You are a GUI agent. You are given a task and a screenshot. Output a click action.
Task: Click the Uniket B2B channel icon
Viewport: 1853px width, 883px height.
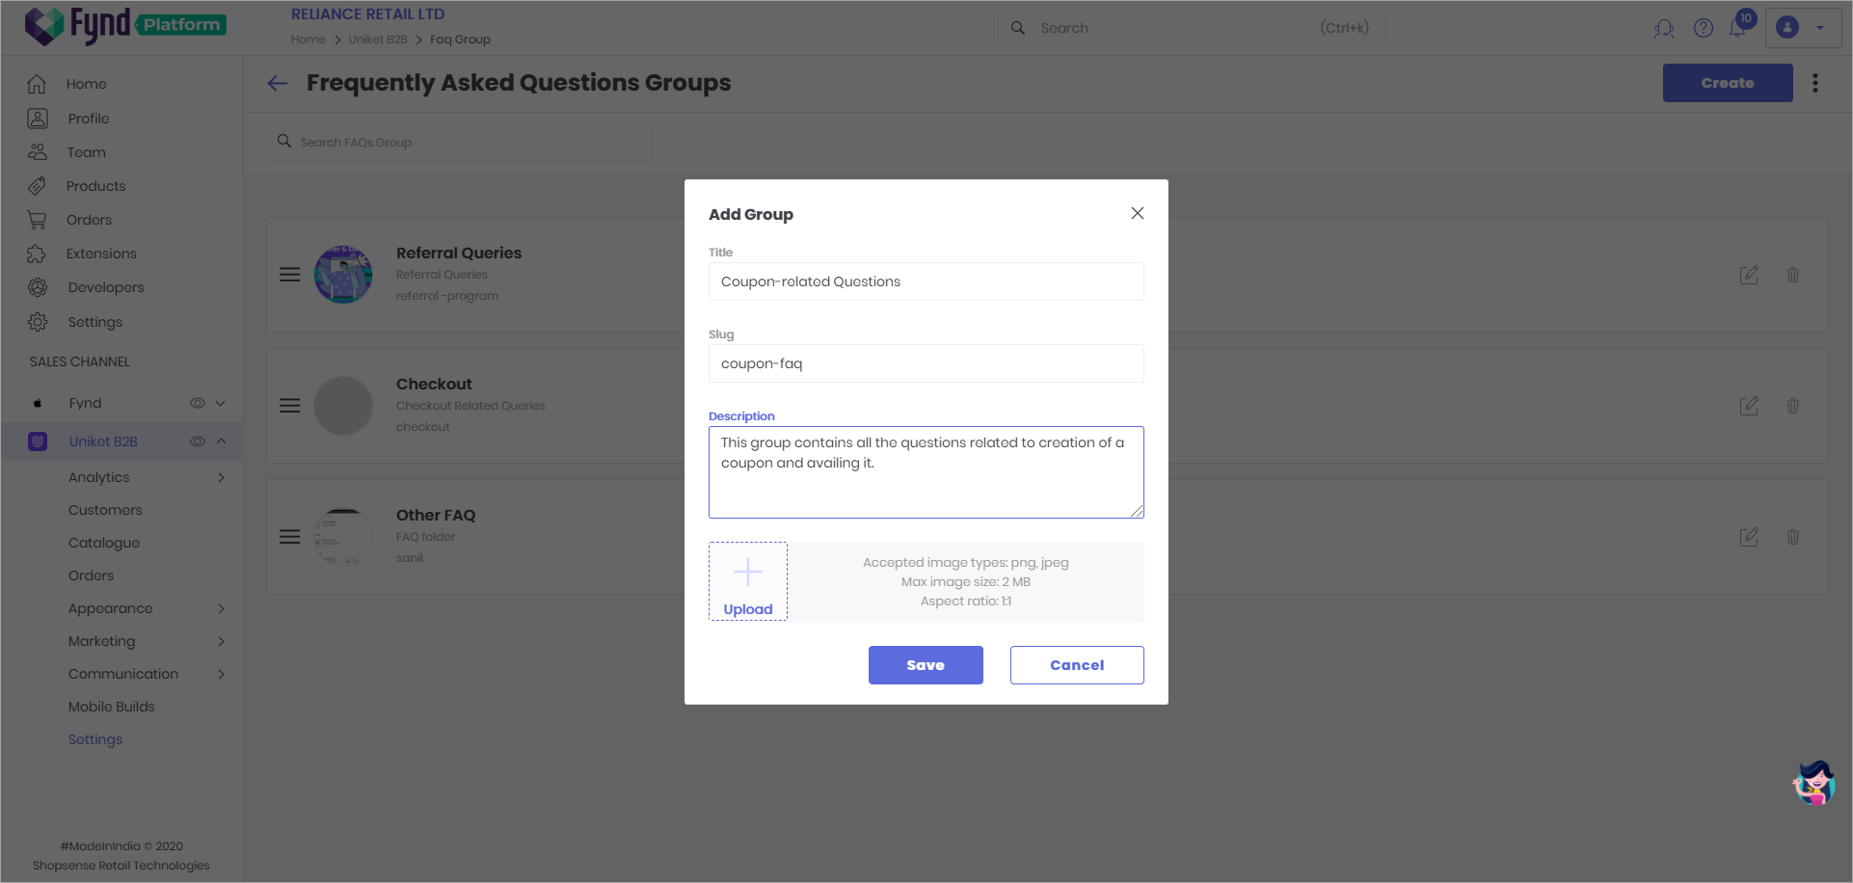pyautogui.click(x=38, y=441)
